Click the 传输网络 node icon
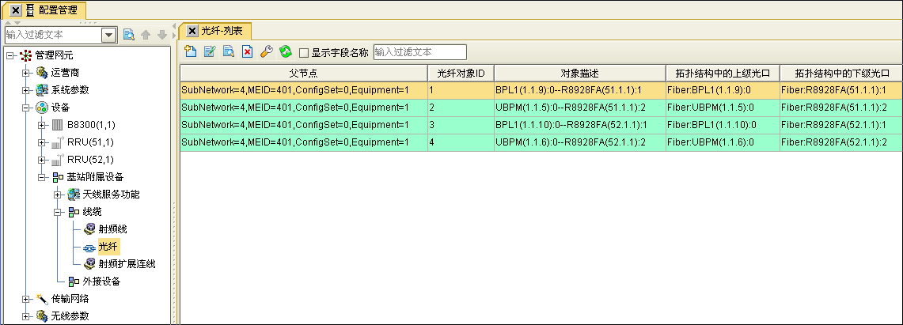The height and width of the screenshot is (325, 903). point(42,299)
